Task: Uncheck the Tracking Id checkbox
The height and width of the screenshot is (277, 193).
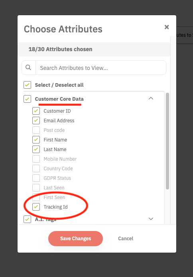Action: 36,207
